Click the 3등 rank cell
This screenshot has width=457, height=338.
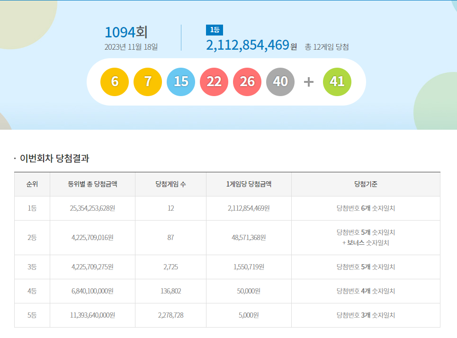click(x=32, y=267)
